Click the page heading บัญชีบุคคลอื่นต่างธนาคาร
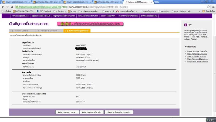The width and height of the screenshot is (216, 122). [29, 24]
